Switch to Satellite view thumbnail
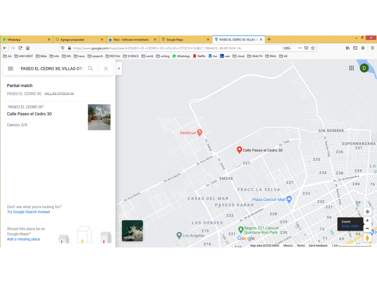Image resolution: width=377 pixels, height=283 pixels. [132, 231]
